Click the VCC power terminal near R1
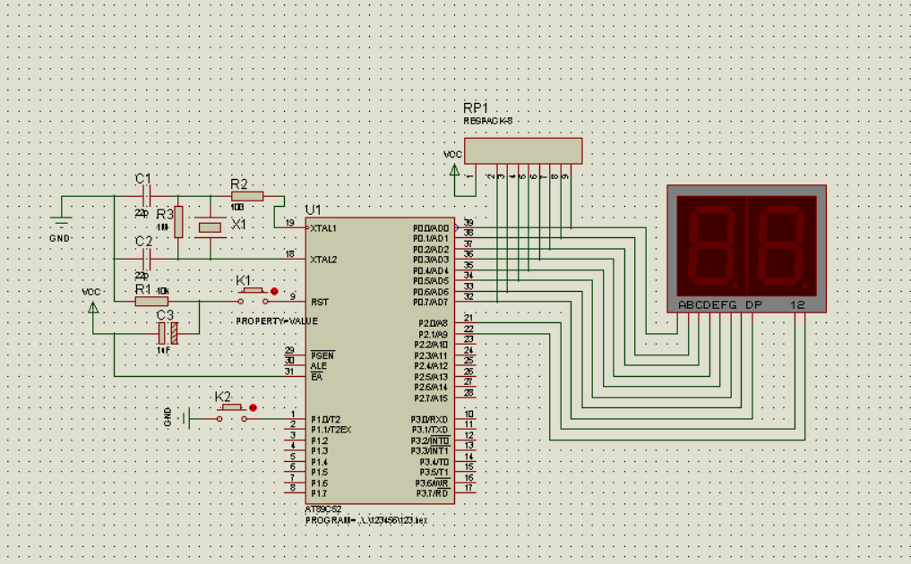The image size is (911, 564). coord(93,308)
